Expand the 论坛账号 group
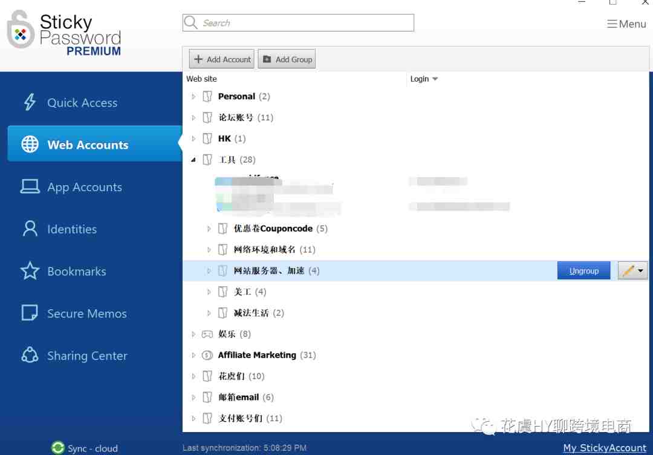The width and height of the screenshot is (653, 455). pos(193,117)
